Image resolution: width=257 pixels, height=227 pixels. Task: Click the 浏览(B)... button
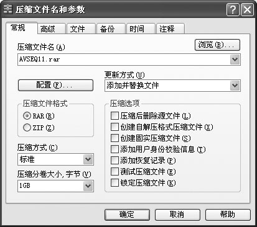pos(217,45)
